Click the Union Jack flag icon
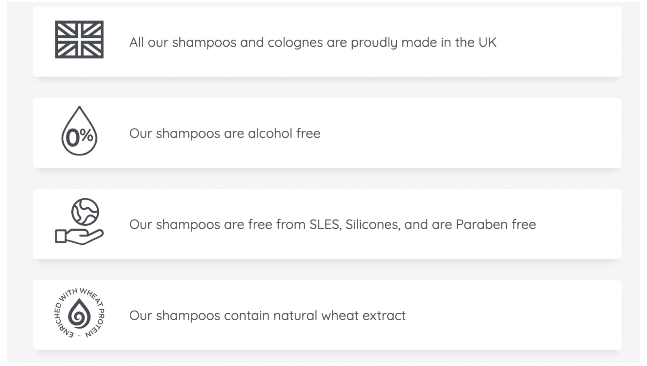 click(x=79, y=39)
